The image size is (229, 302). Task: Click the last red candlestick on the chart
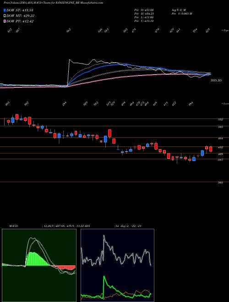pyautogui.click(x=211, y=149)
